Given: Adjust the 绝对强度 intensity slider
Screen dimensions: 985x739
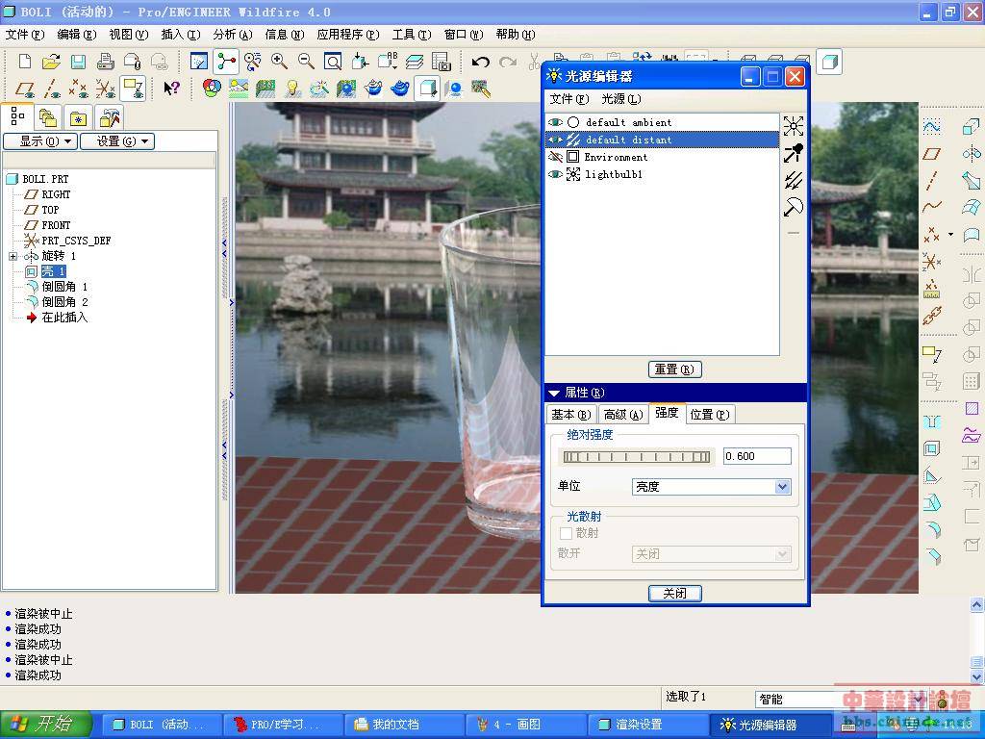Looking at the screenshot, I should point(637,457).
